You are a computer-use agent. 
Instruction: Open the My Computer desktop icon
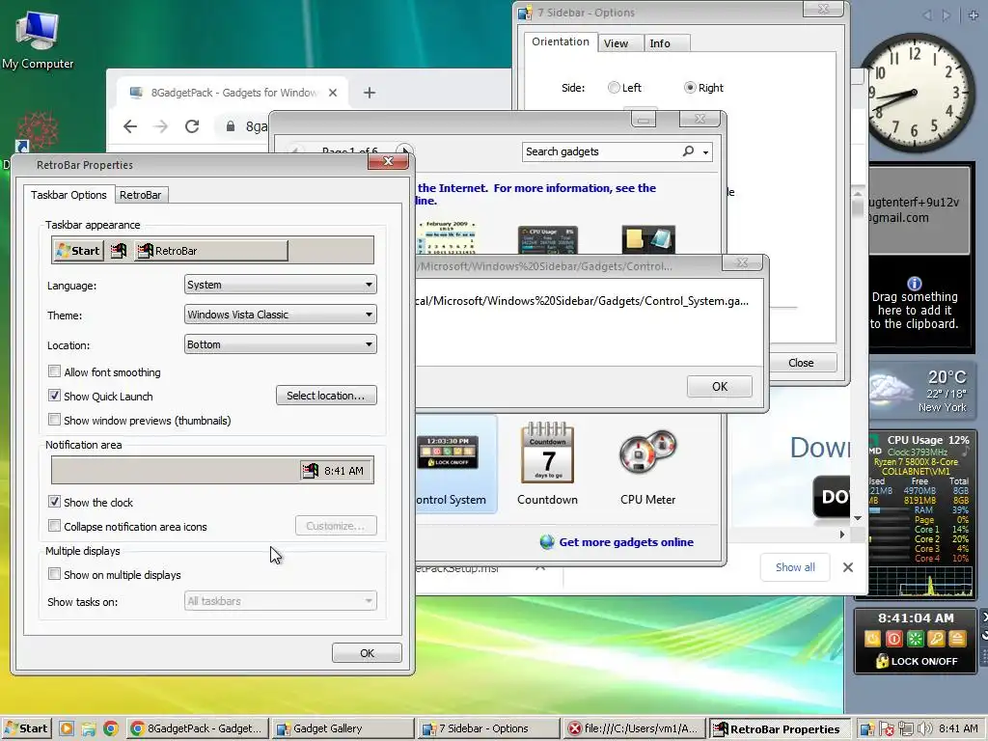point(38,41)
